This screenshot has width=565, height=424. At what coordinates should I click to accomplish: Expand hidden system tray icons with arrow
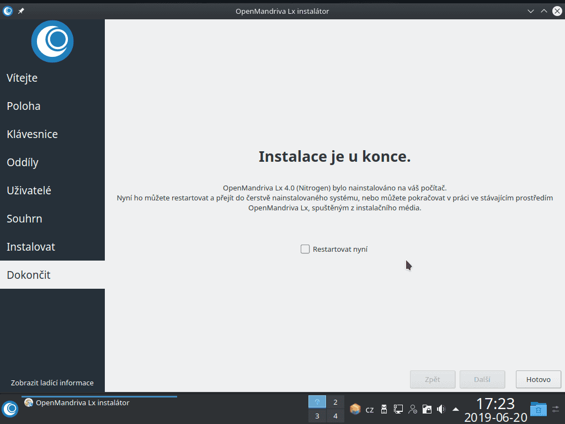(x=455, y=409)
